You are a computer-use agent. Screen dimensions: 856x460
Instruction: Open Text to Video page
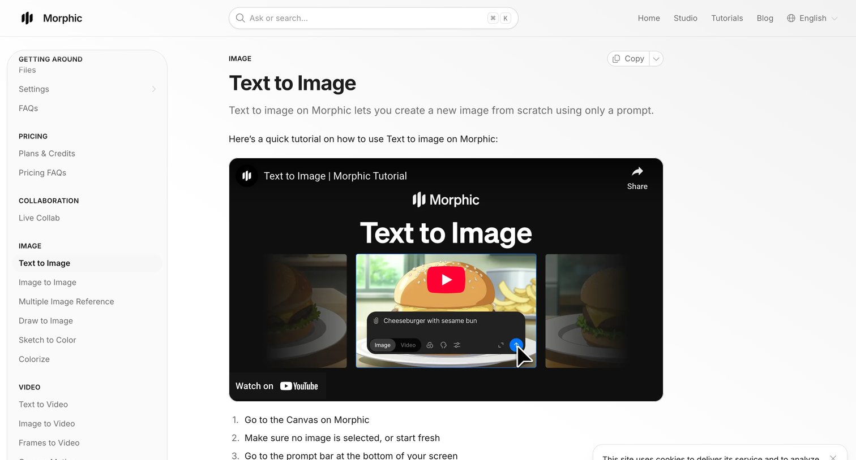(43, 405)
